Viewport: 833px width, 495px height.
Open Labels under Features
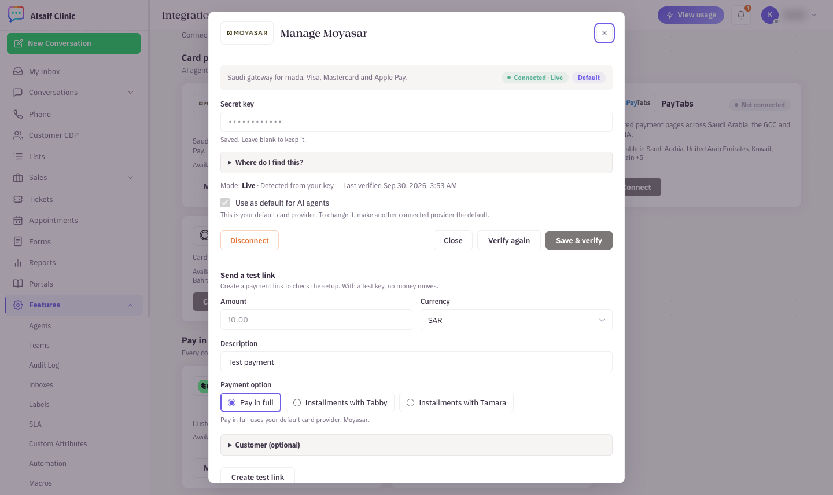(x=39, y=404)
